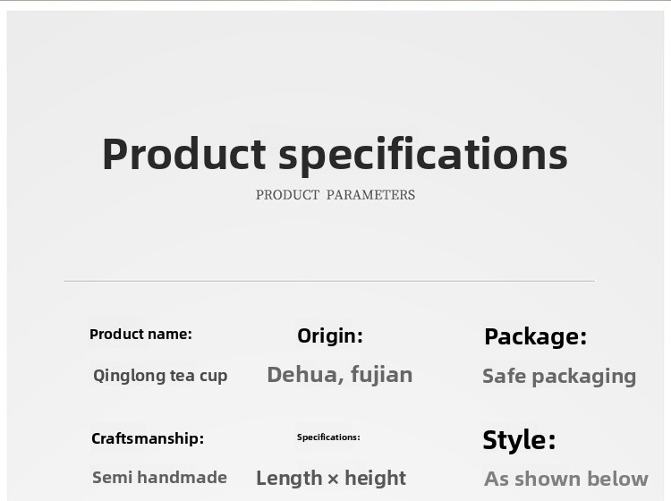The image size is (671, 501).
Task: Click the "PRODUCT PARAMETERS" subtitle text
Action: pyautogui.click(x=335, y=195)
